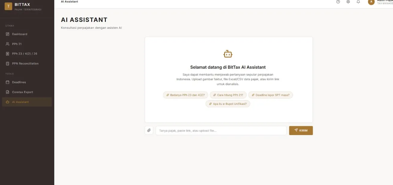Select the "Deadline lapor SPT masa?" suggestion
The image size is (393, 185).
tap(271, 95)
